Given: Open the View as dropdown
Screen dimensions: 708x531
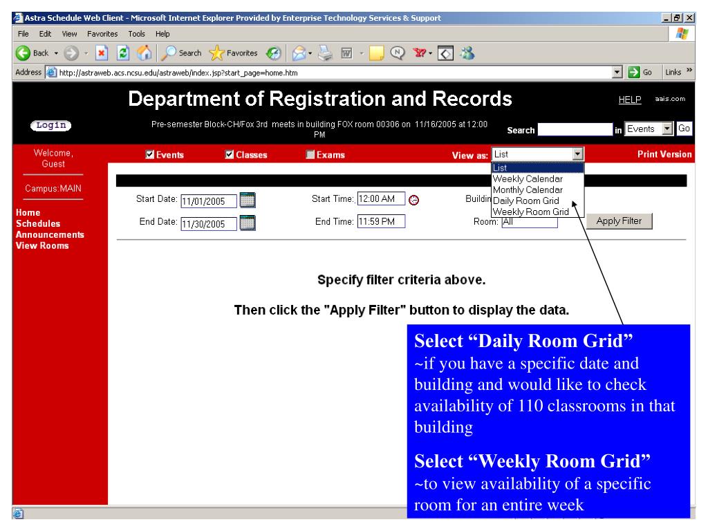Looking at the screenshot, I should [577, 154].
